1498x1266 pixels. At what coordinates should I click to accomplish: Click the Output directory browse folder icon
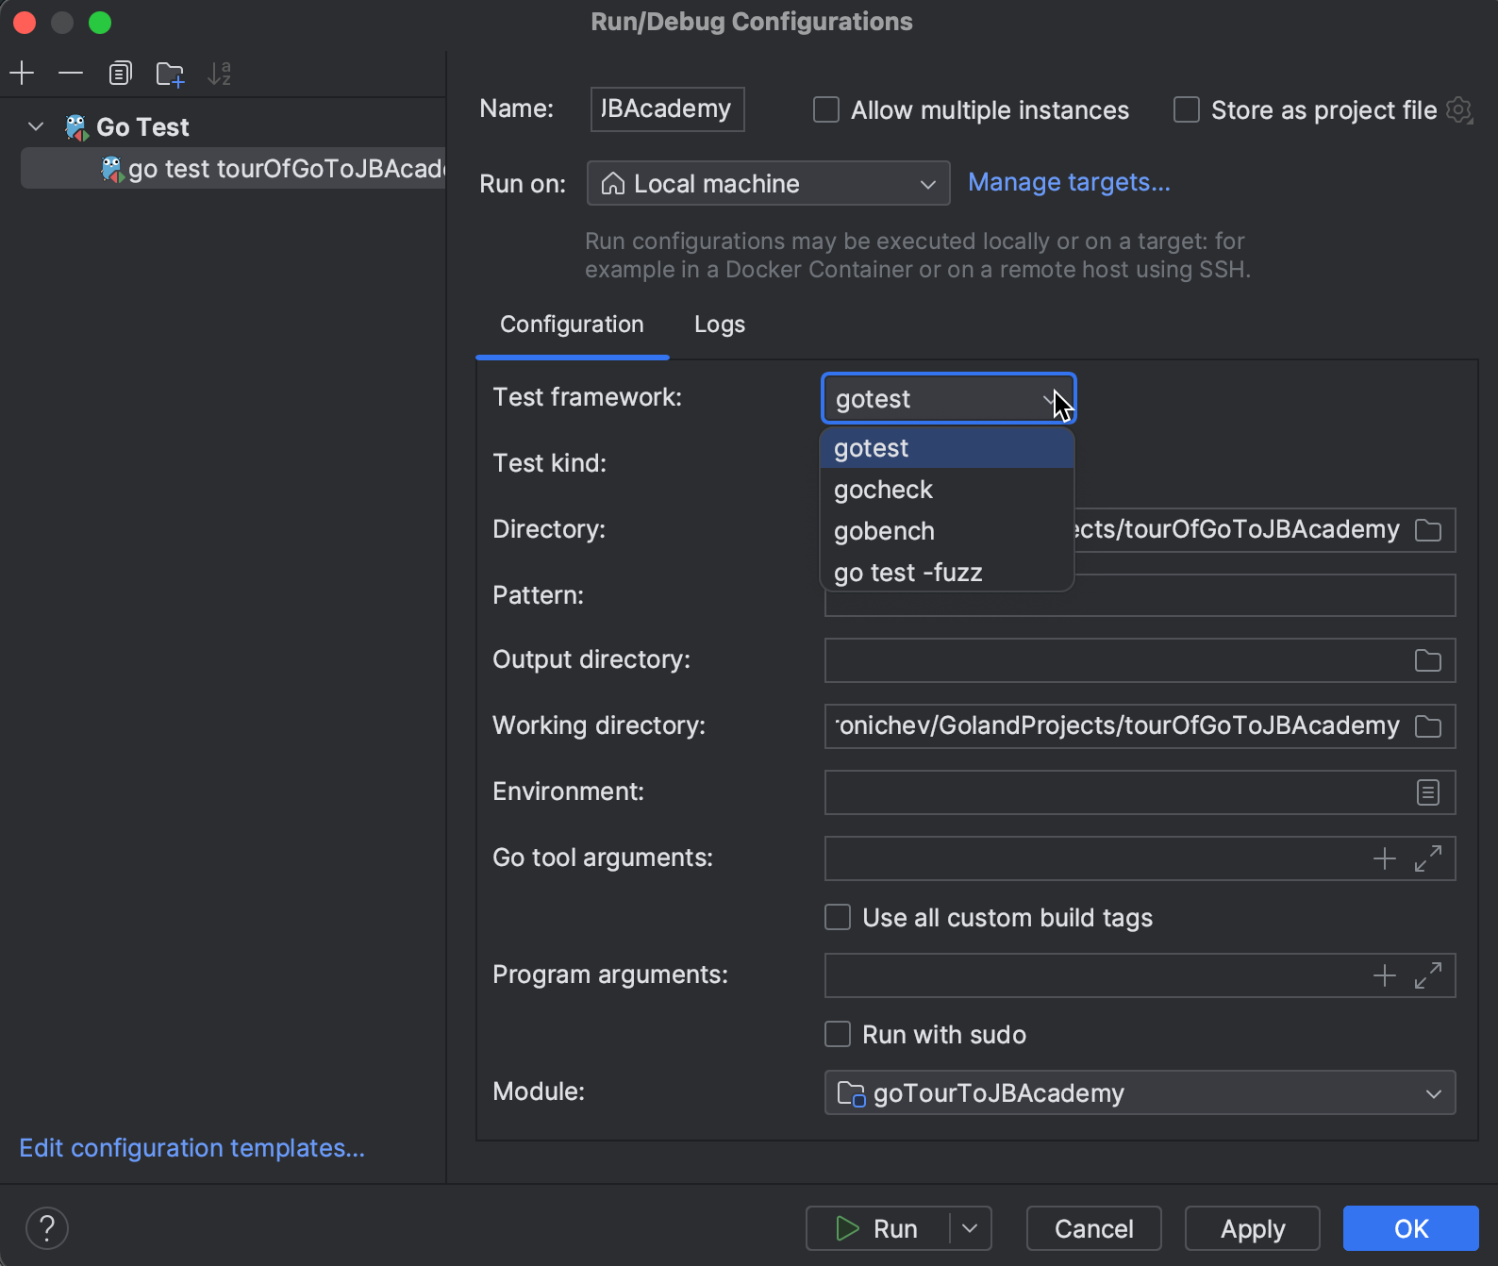click(x=1428, y=660)
